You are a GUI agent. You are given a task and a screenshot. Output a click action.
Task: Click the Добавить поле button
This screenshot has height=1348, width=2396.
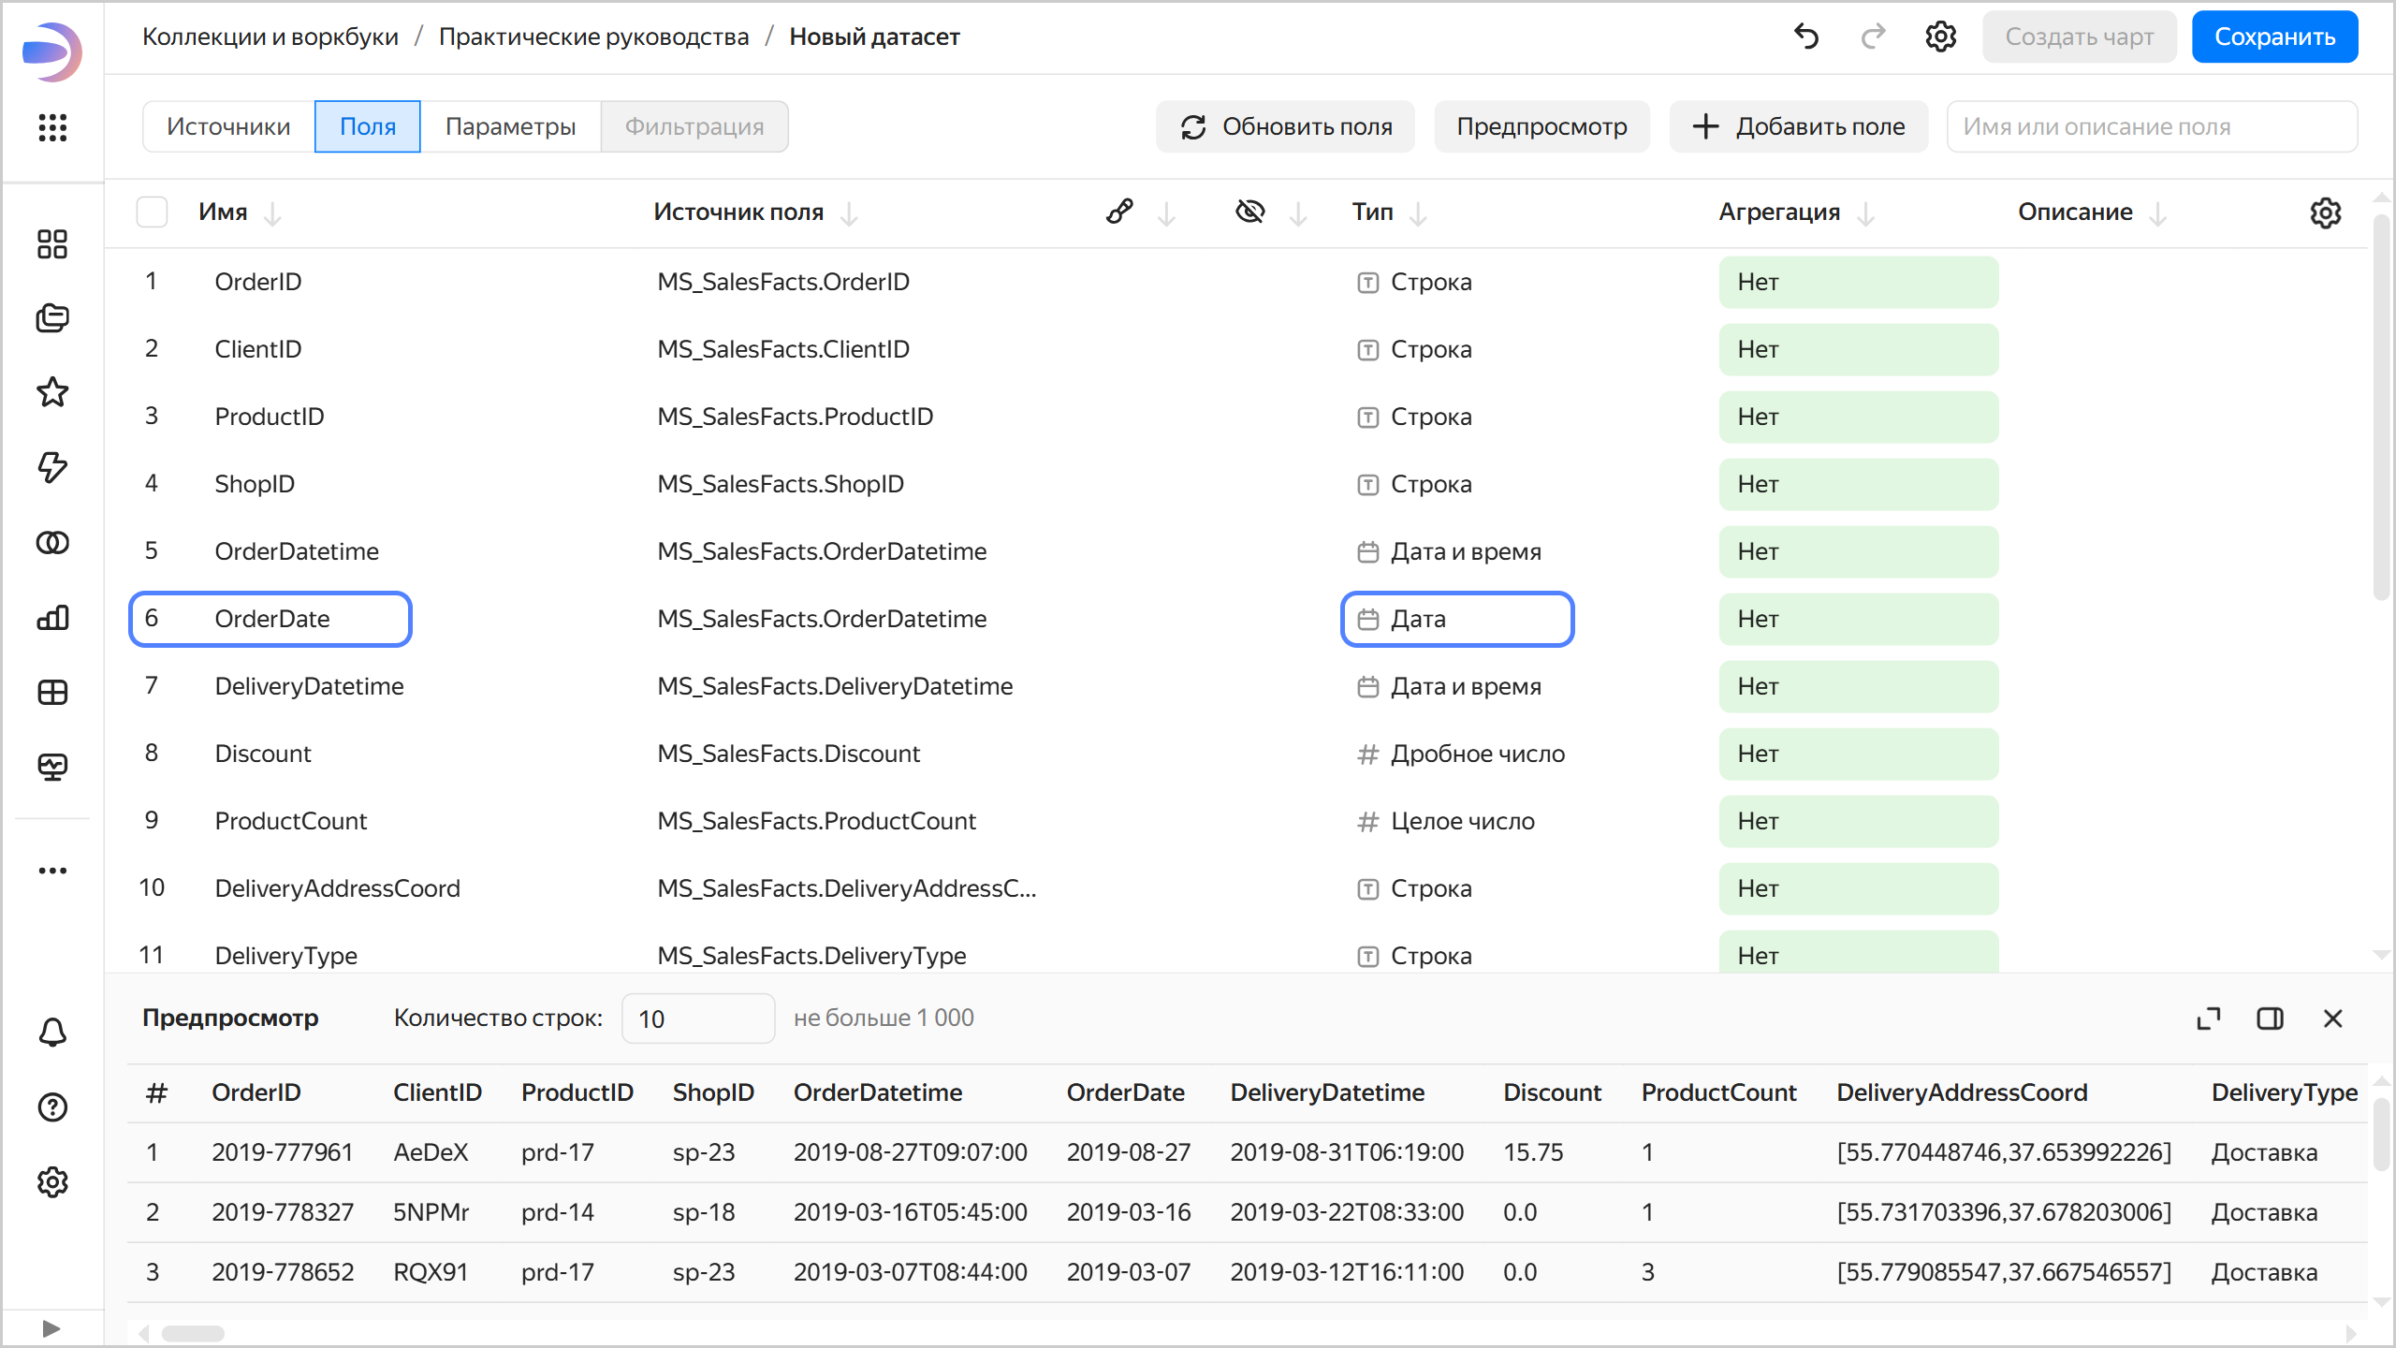[1799, 126]
